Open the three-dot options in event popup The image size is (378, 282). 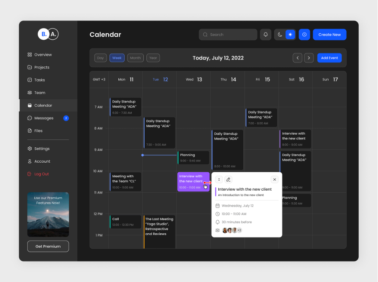[219, 179]
